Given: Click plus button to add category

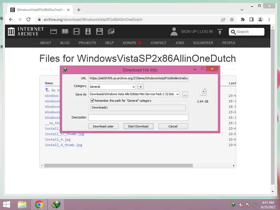Looking at the screenshot, I should coord(141,87).
